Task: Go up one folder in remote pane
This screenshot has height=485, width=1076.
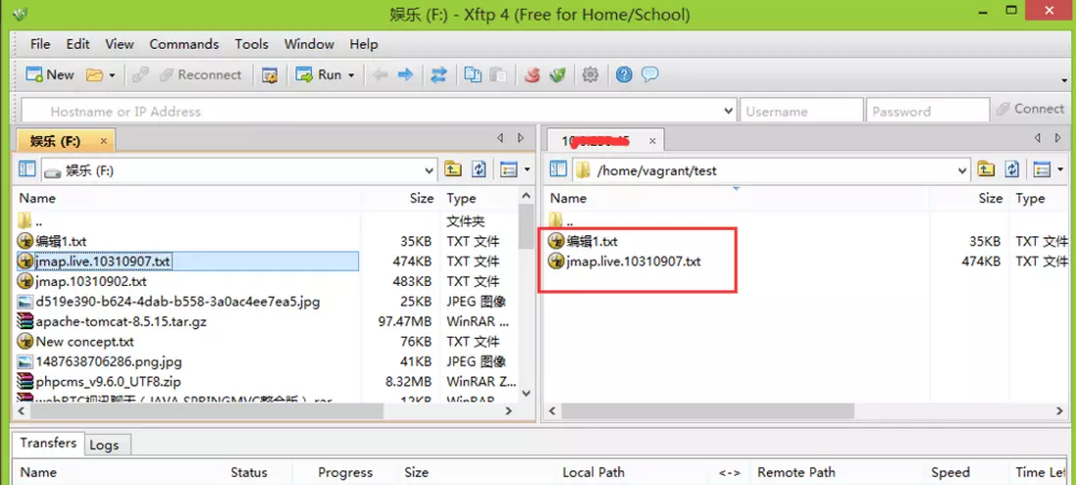Action: point(986,170)
